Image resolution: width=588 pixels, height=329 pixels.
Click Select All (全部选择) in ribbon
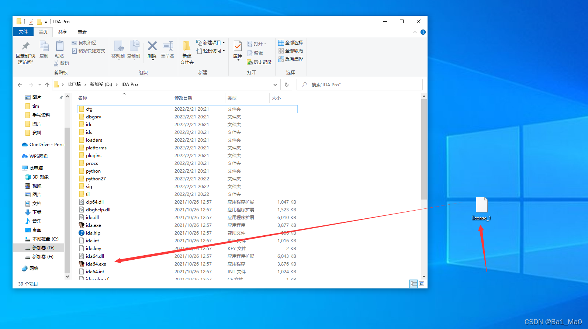click(291, 43)
